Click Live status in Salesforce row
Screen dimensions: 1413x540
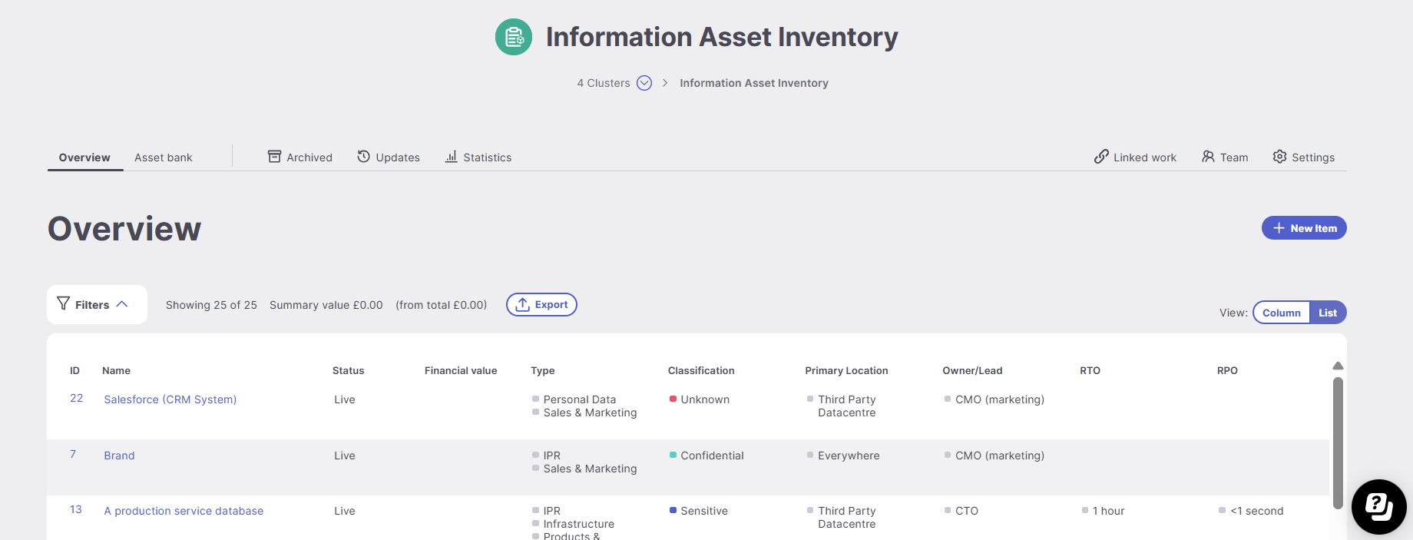(345, 399)
